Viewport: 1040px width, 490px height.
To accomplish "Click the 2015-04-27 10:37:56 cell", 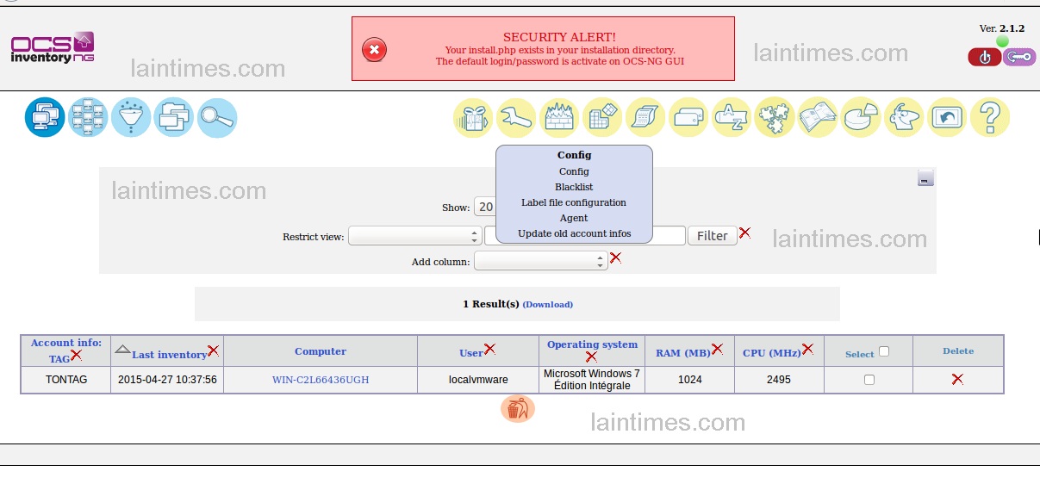I will 167,380.
